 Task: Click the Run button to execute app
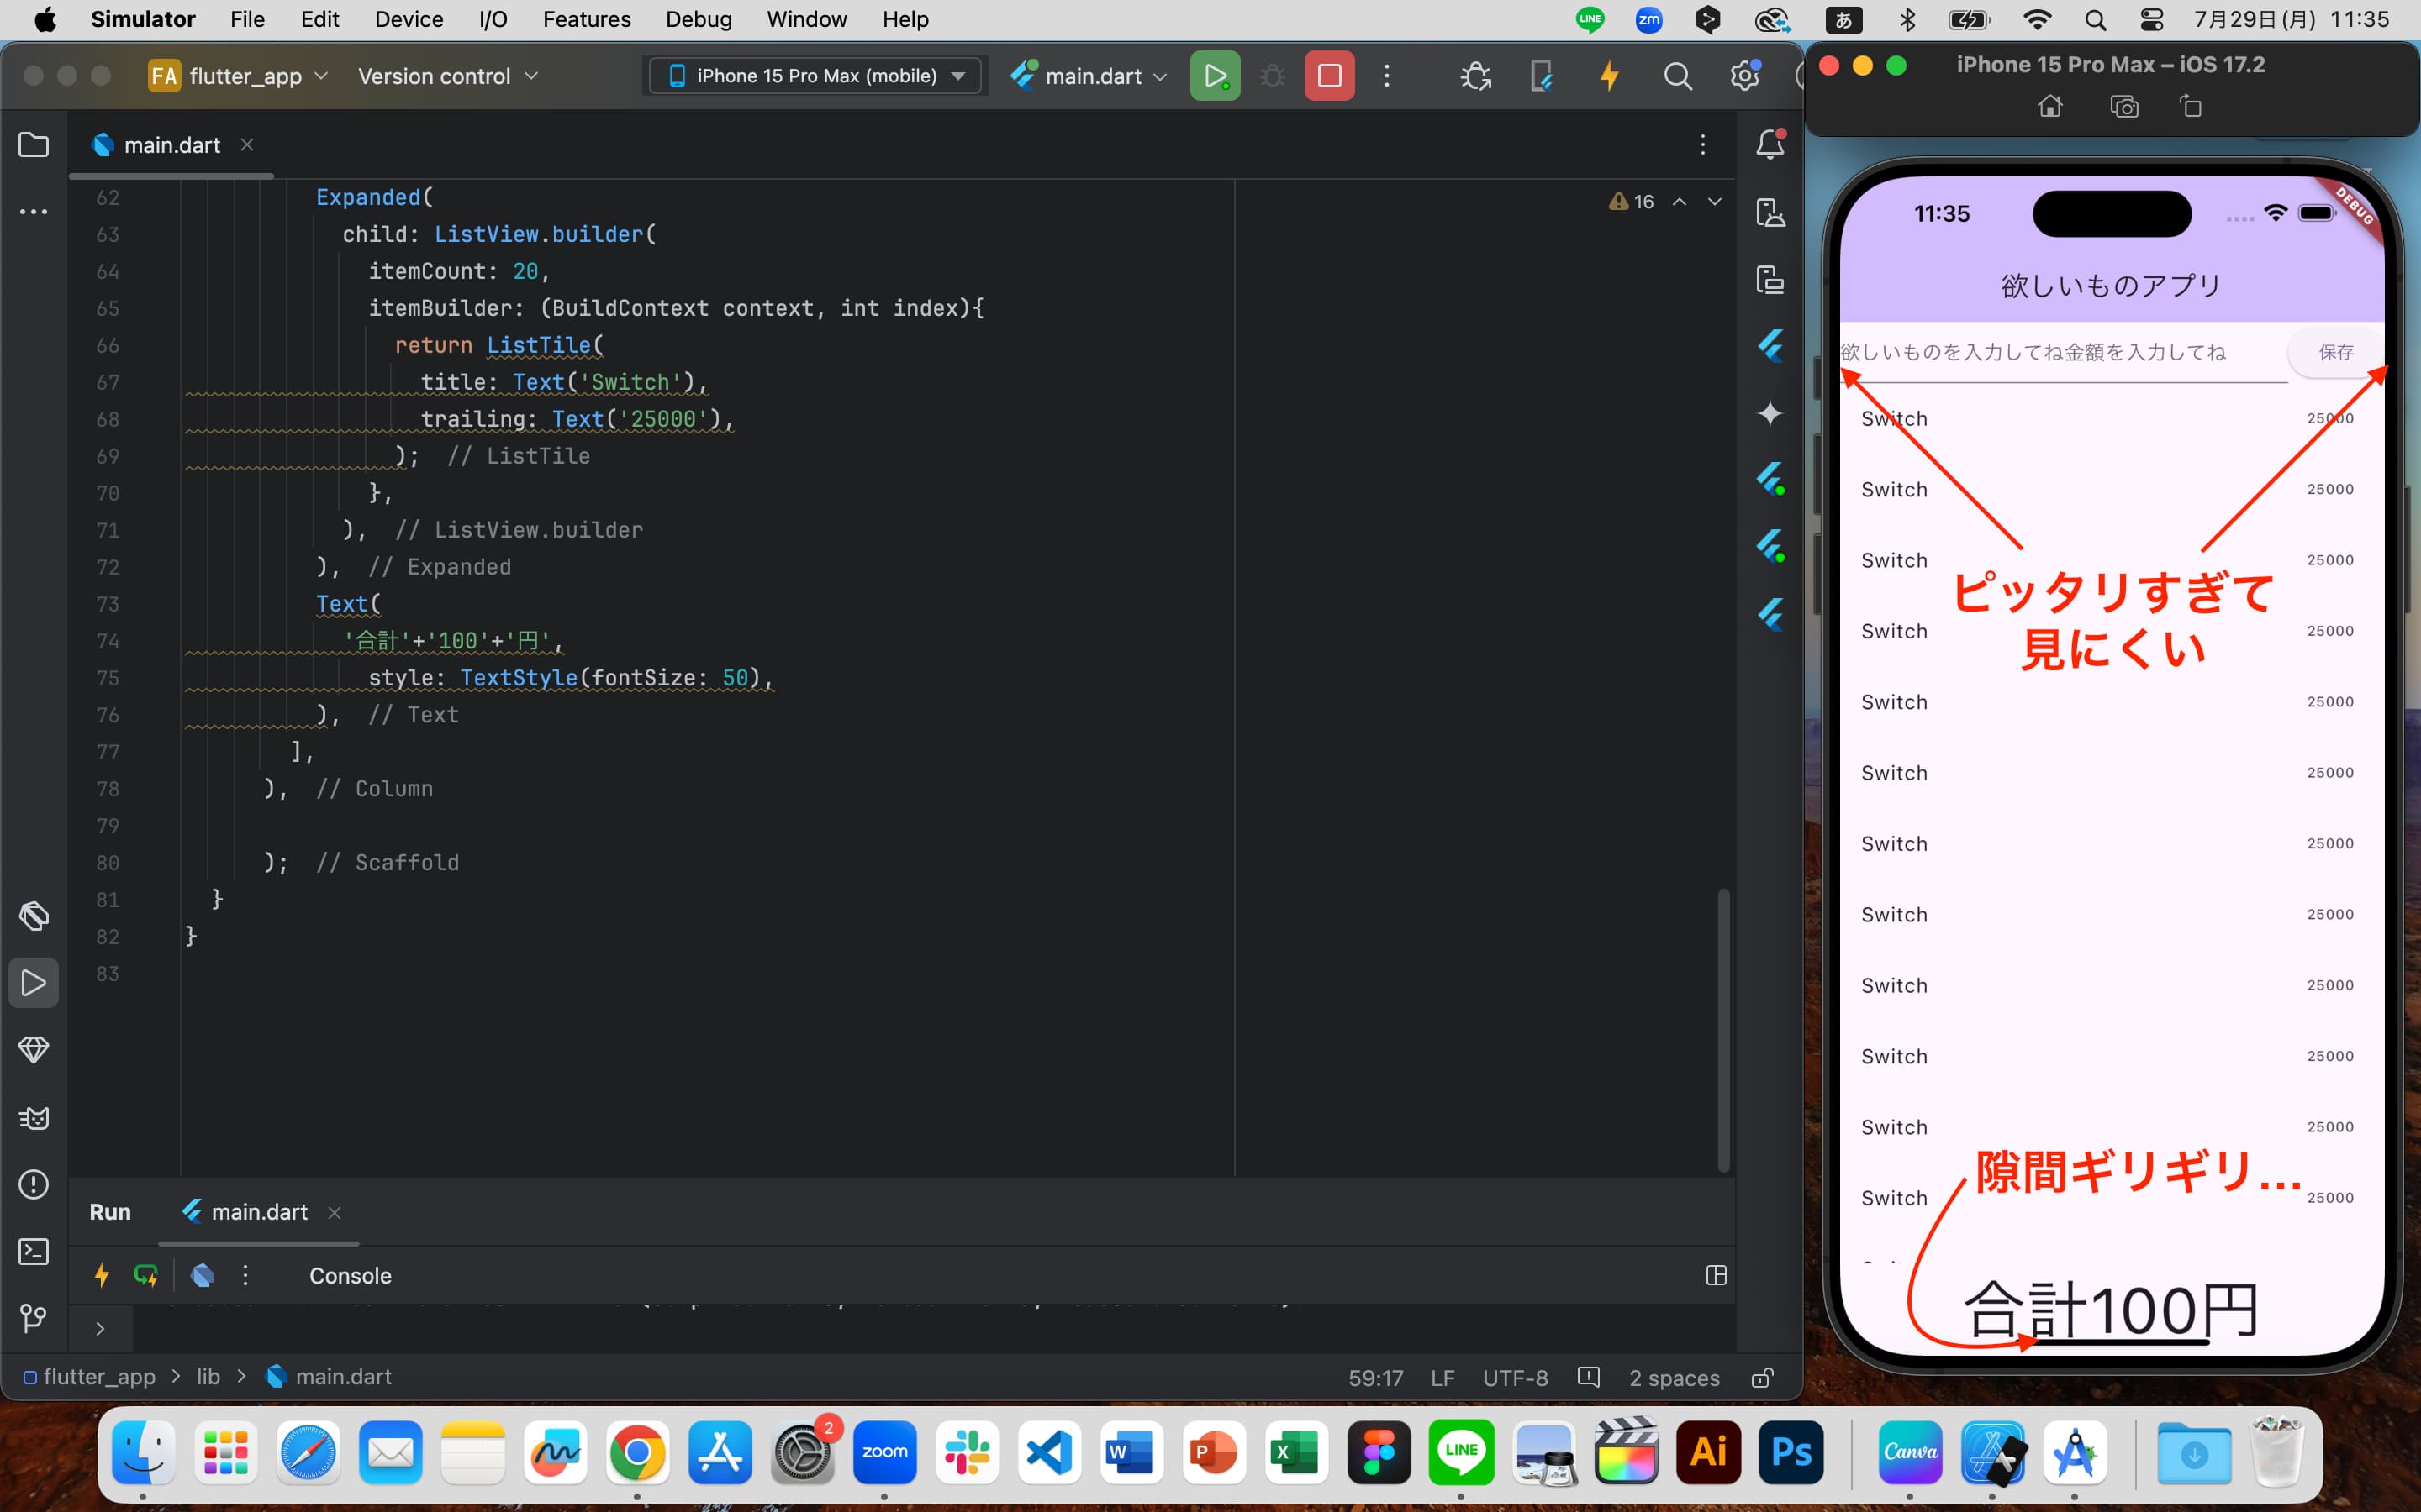[x=1213, y=75]
